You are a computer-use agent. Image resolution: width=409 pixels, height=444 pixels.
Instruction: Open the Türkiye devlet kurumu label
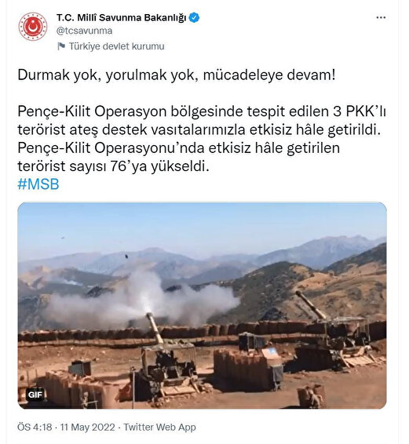point(116,46)
